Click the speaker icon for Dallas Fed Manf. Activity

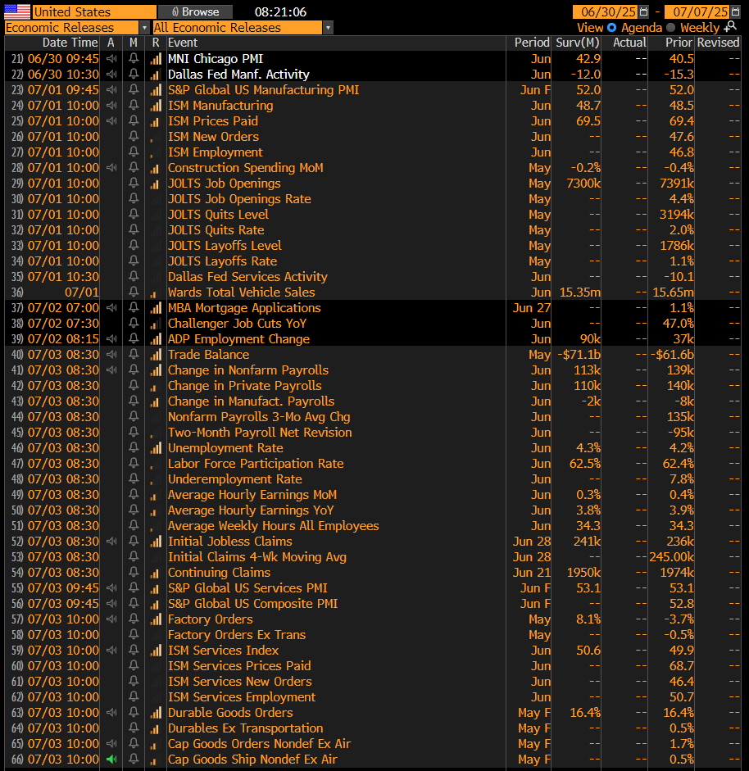111,75
